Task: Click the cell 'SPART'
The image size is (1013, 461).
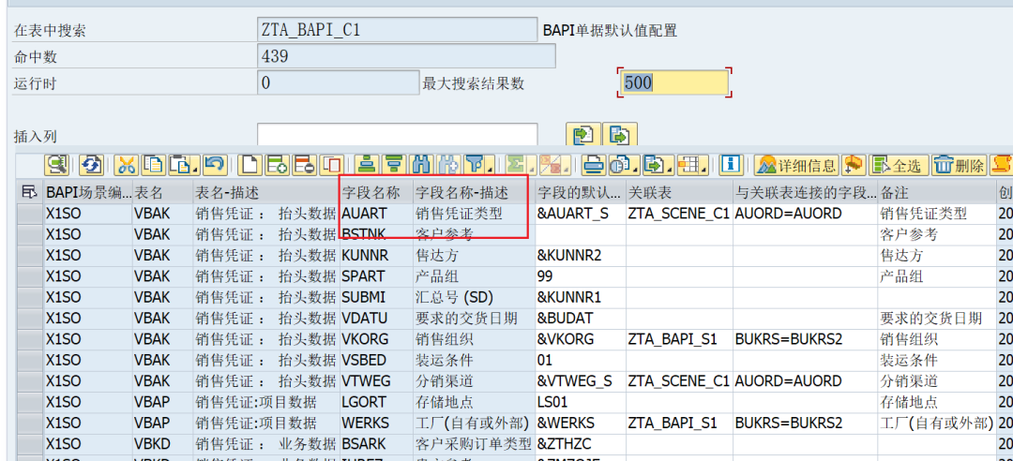Action: [376, 276]
